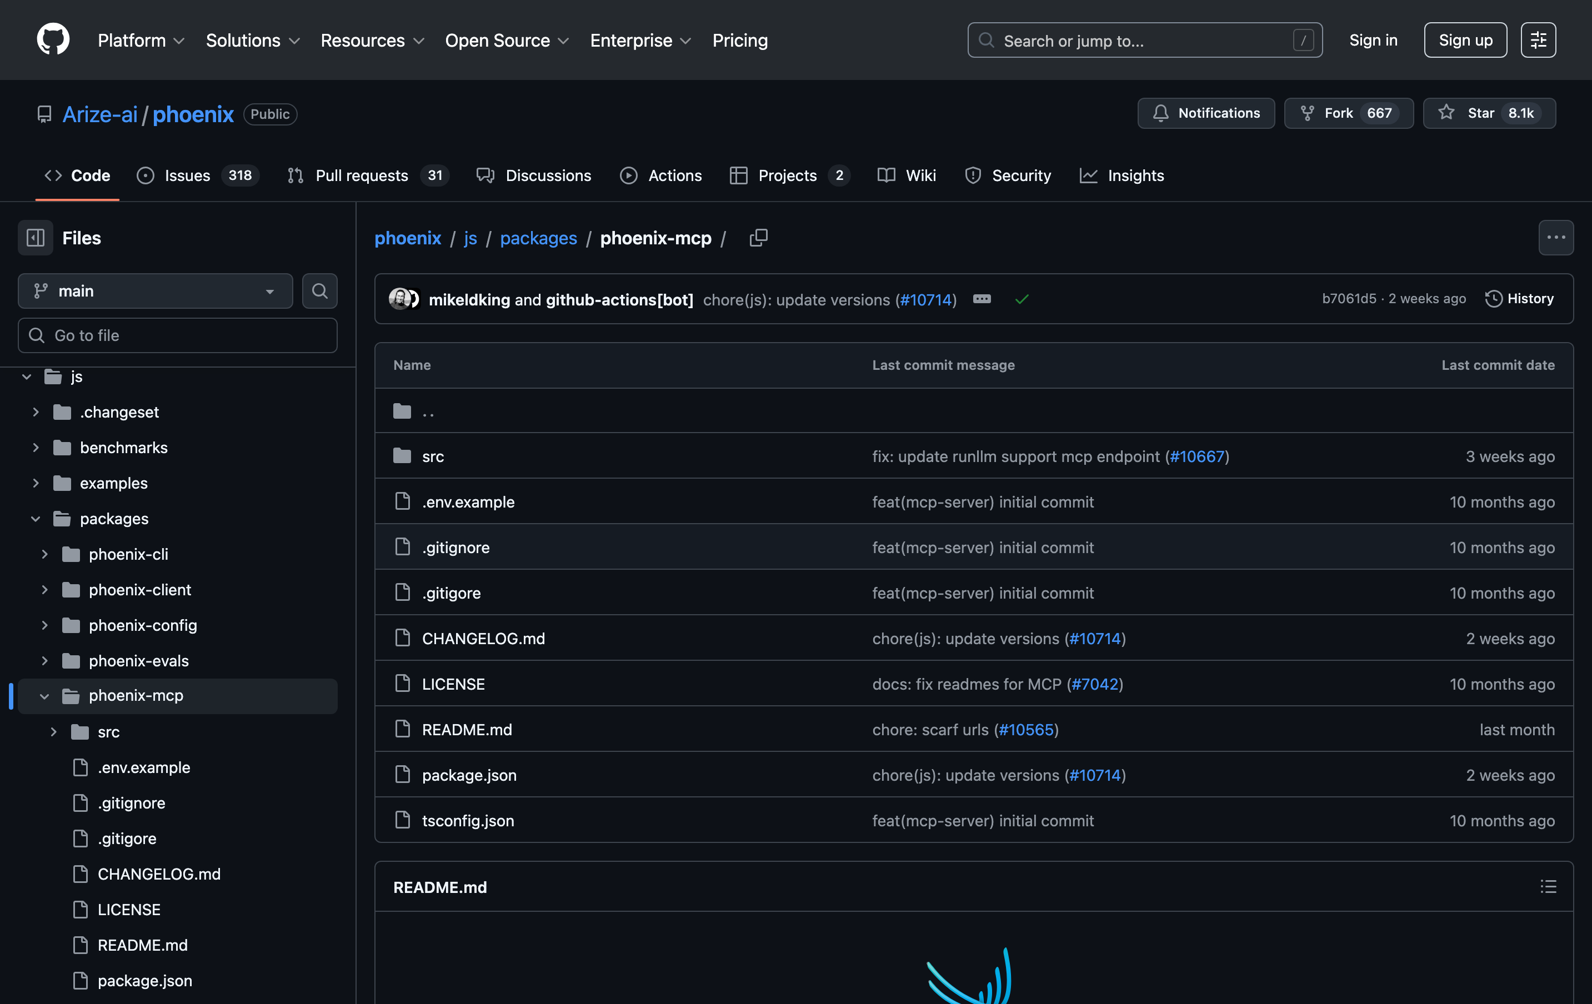Open the Notifications bell button
Image resolution: width=1592 pixels, height=1004 pixels.
1205,113
